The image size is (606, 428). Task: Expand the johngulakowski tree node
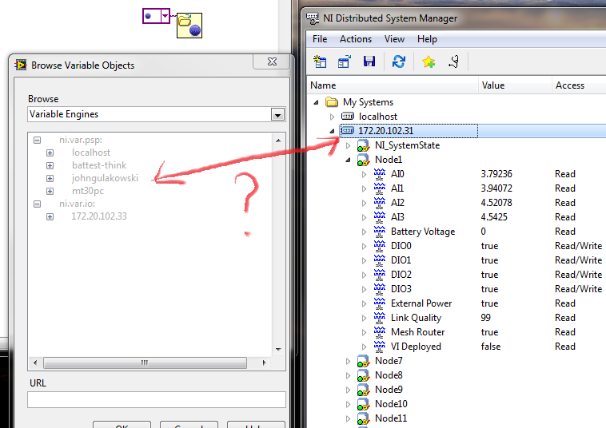[x=50, y=178]
